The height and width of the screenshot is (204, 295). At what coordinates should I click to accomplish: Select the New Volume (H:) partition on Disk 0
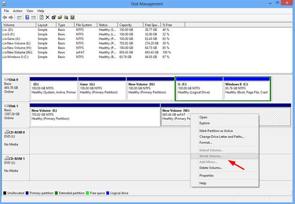coord(150,89)
